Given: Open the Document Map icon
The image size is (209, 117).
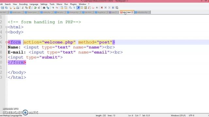Looking at the screenshot, I should pyautogui.click(x=86, y=8).
